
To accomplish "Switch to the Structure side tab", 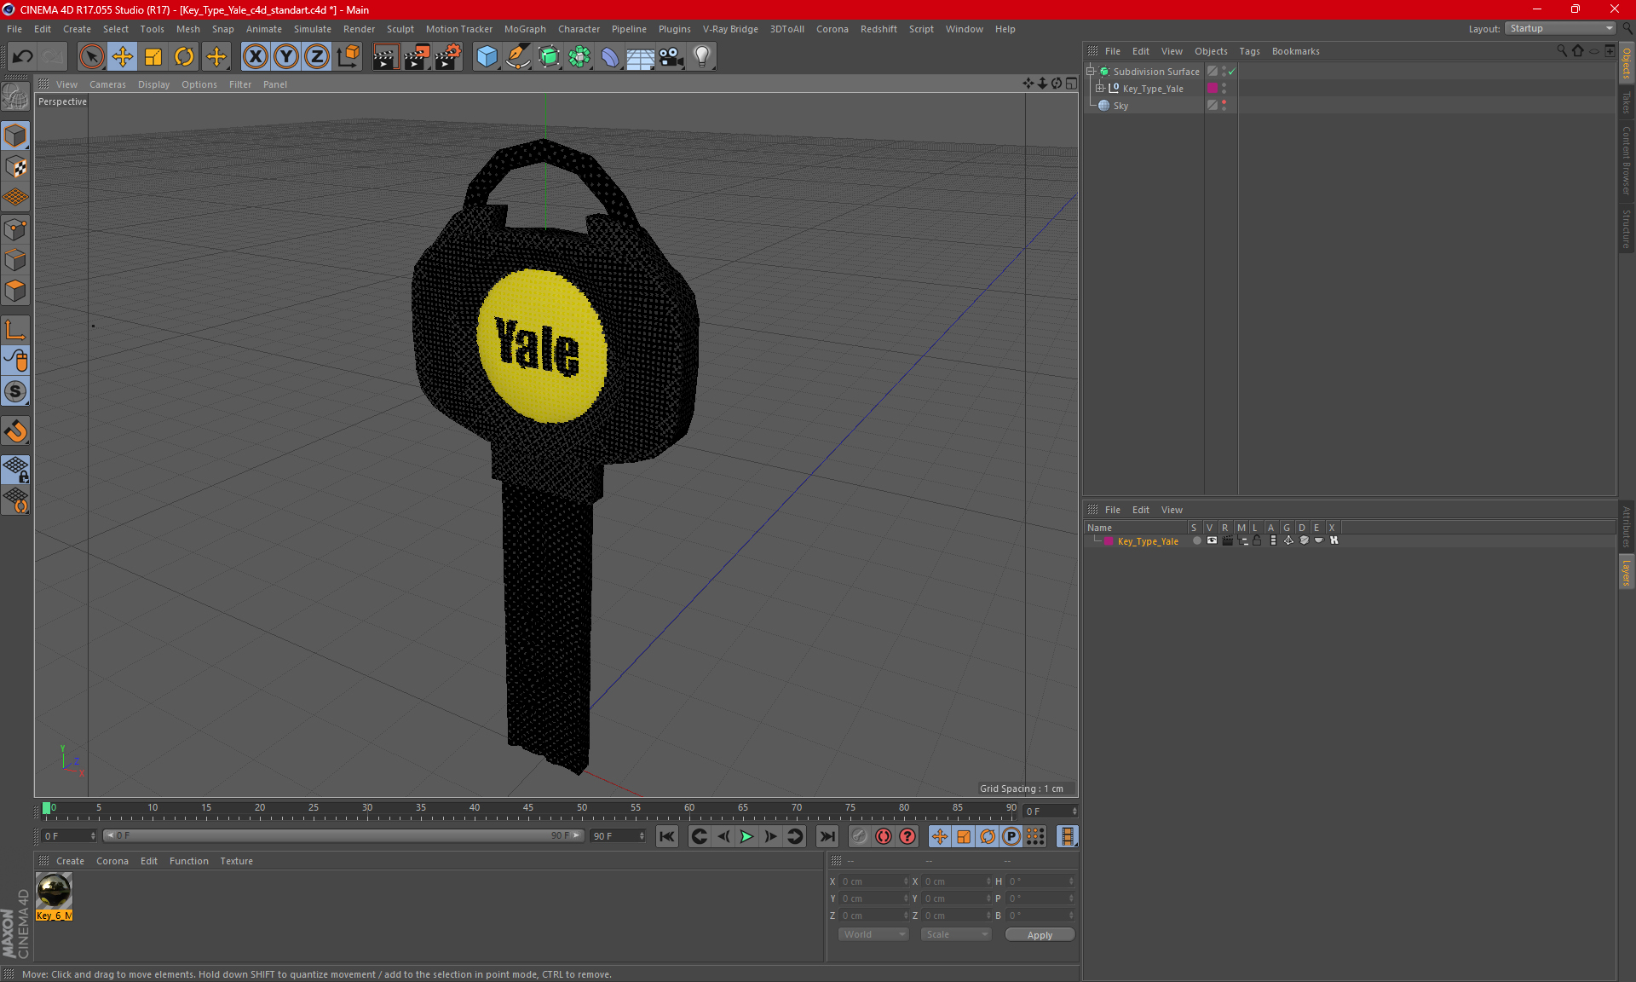I will (x=1627, y=228).
